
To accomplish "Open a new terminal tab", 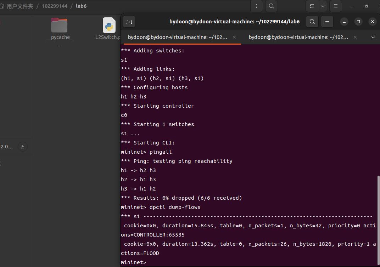I will click(129, 22).
